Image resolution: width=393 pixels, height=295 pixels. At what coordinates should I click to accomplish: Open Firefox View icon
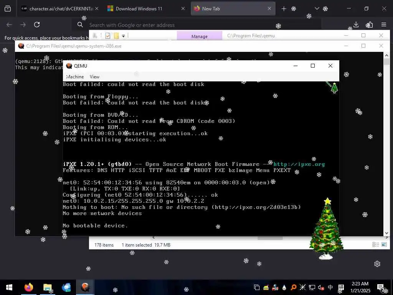point(8,9)
